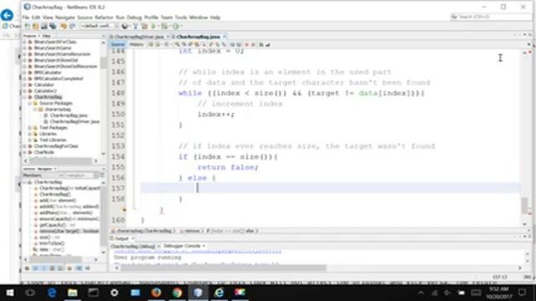
Task: Click the Projects panel vertical scrollbar
Action: tap(103, 63)
